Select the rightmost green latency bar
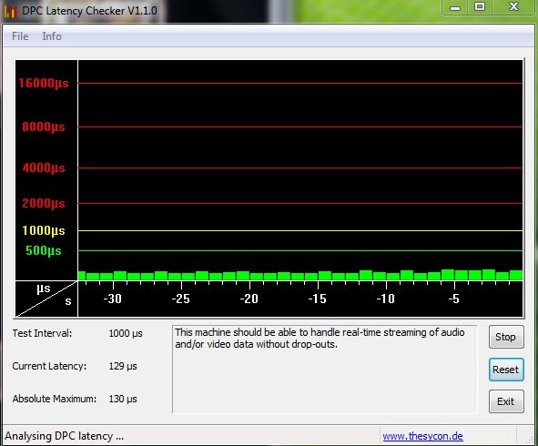This screenshot has width=538, height=446. coord(516,275)
